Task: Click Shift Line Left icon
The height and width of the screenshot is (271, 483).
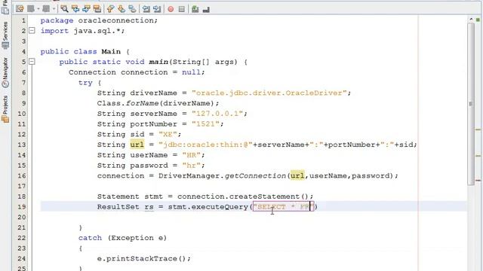Action: [x=146, y=9]
